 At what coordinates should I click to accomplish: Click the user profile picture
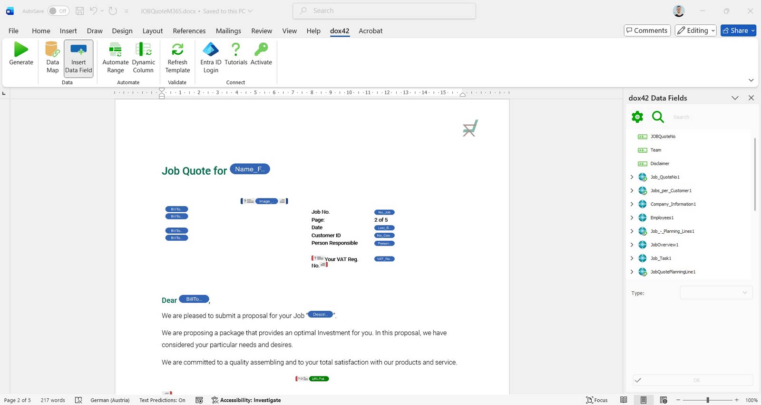(x=679, y=11)
